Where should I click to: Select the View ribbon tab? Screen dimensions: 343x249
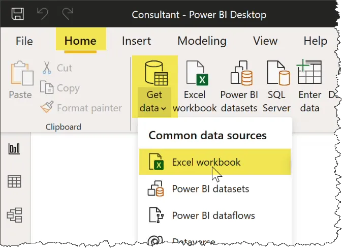point(265,41)
